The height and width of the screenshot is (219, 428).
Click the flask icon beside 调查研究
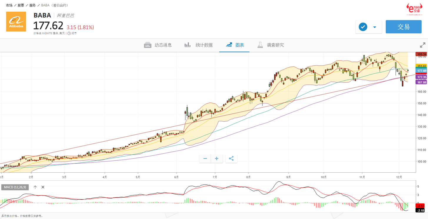coord(260,45)
